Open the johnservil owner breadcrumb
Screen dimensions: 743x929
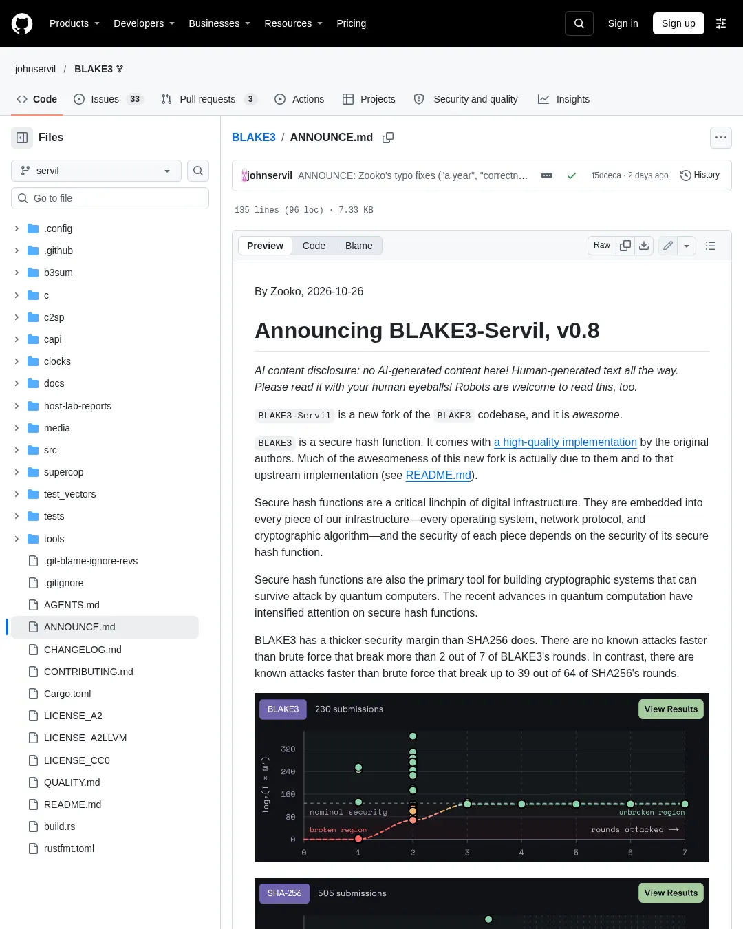tap(35, 69)
